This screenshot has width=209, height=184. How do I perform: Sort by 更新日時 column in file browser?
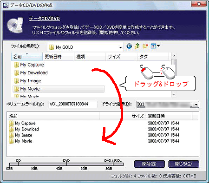click(59, 57)
